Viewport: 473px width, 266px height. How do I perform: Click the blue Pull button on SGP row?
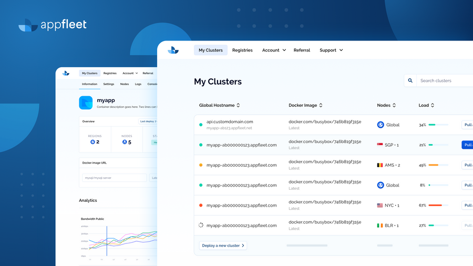[x=467, y=145]
